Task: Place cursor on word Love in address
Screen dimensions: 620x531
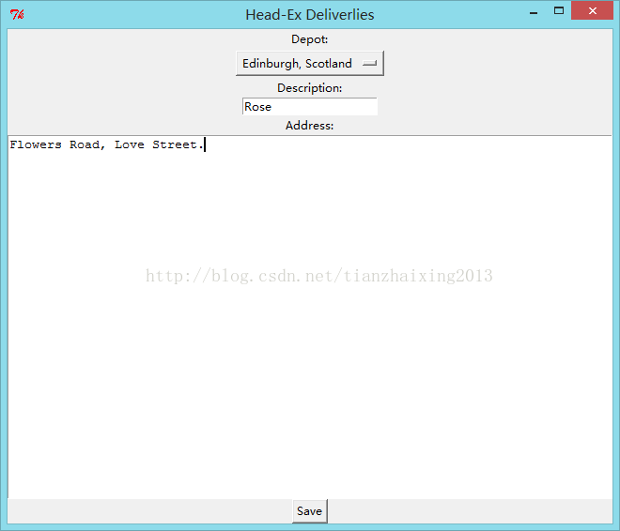Action: pyautogui.click(x=130, y=144)
